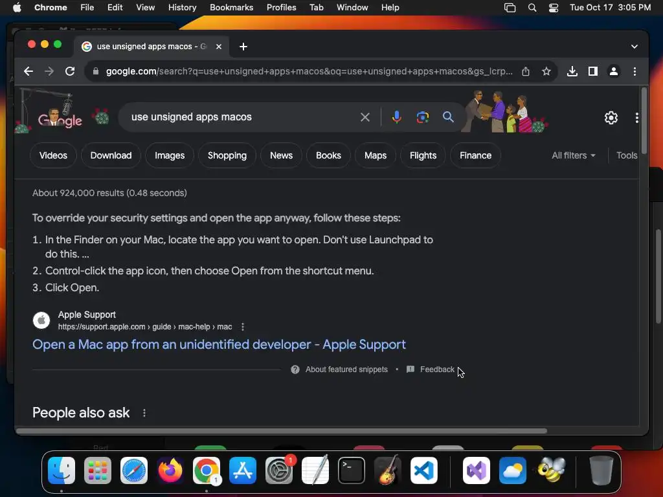This screenshot has height=497, width=663.
Task: Search by image with Google Lens
Action: click(x=422, y=117)
